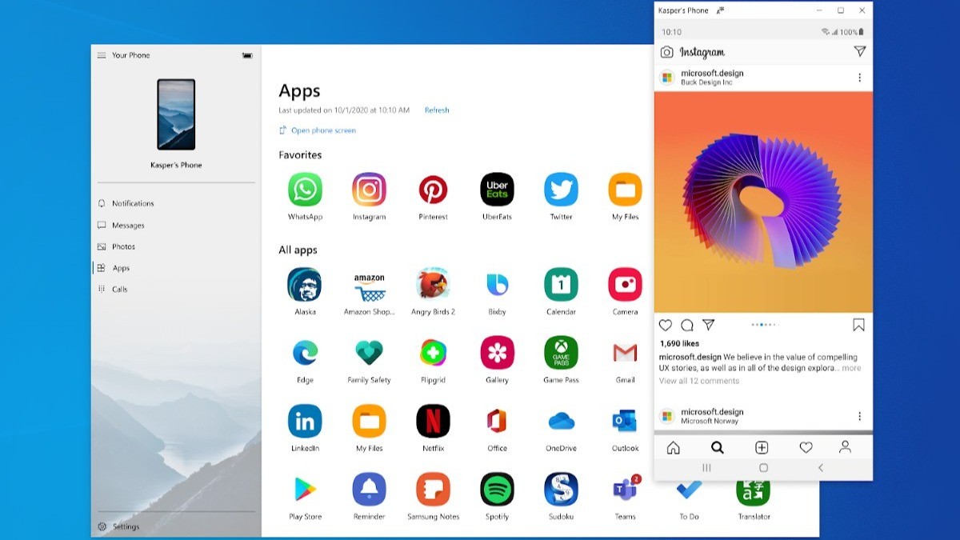960x540 pixels.
Task: Open the Gmail app
Action: pyautogui.click(x=625, y=353)
